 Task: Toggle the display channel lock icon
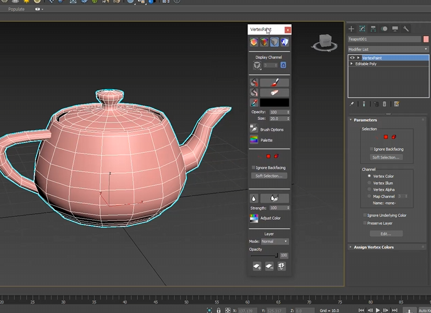[x=283, y=65]
